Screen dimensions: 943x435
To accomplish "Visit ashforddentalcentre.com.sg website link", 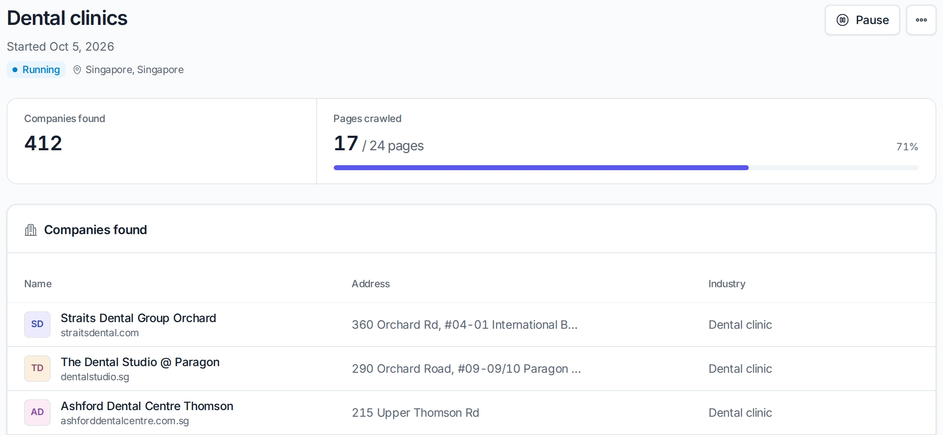I will tap(125, 421).
